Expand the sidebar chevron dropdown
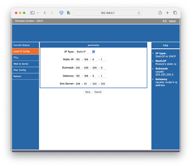 [x=38, y=13]
